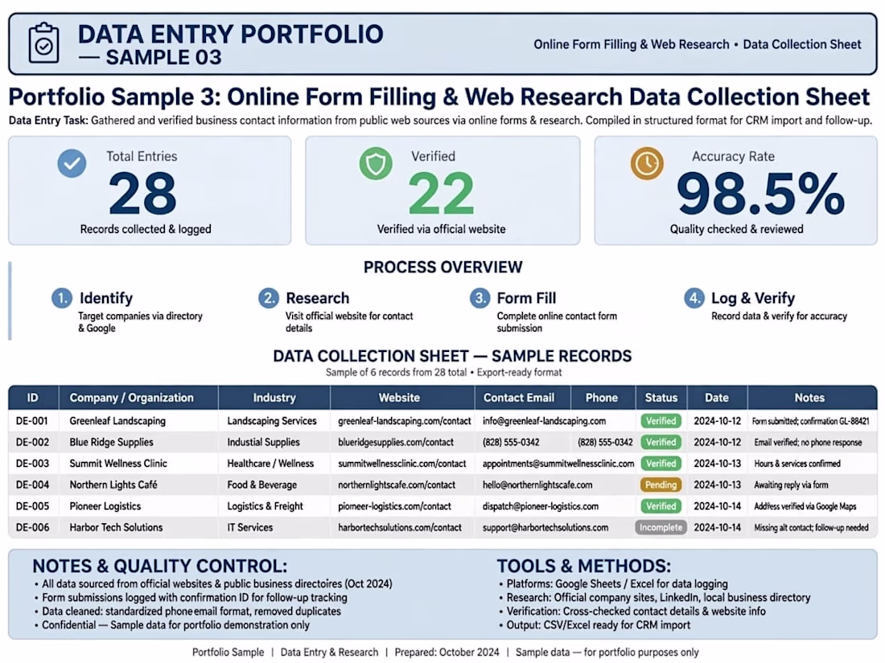Open the blueridgesupplies.com/contact website link
885x663 pixels.
pyautogui.click(x=396, y=443)
